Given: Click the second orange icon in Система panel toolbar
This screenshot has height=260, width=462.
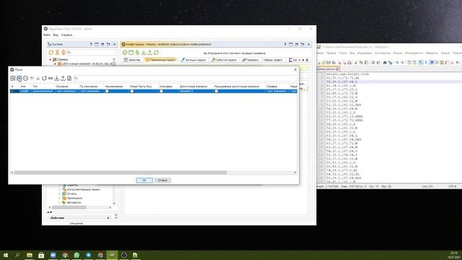Looking at the screenshot, I should [x=57, y=53].
